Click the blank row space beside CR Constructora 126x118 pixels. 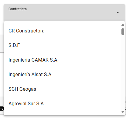coord(83,31)
